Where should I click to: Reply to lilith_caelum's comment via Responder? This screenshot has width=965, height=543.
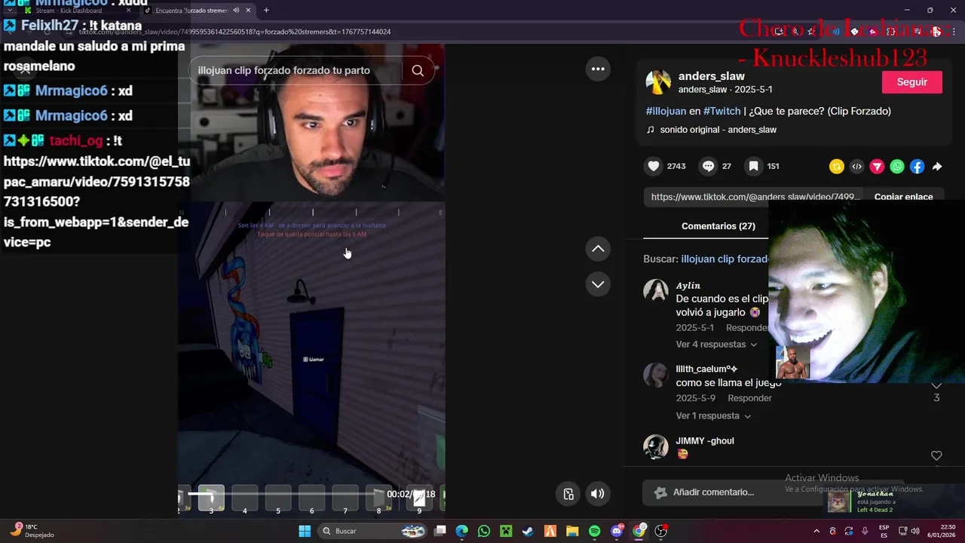[749, 398]
